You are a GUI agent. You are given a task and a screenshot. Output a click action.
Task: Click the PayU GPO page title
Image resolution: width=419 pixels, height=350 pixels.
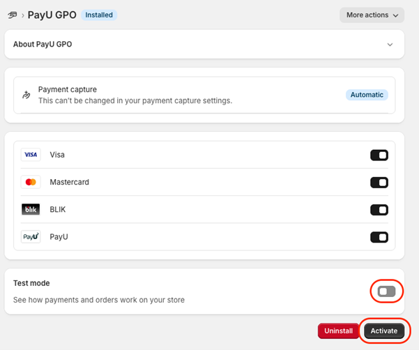[x=52, y=15]
